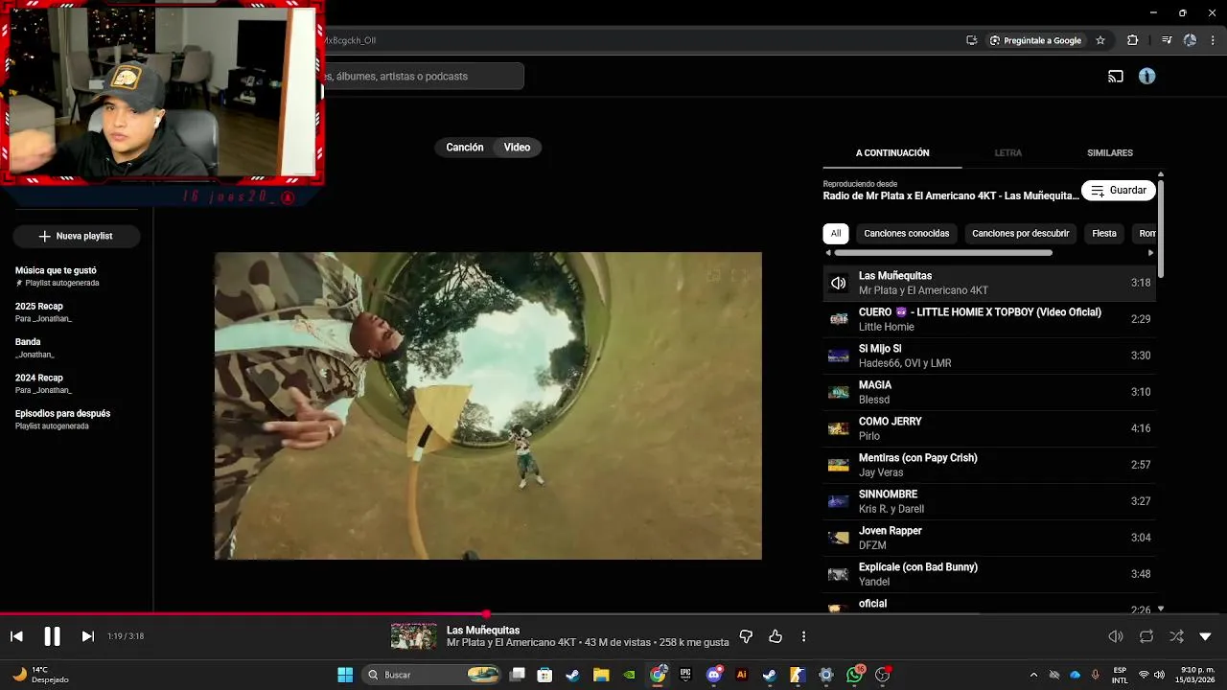Screen dimensions: 1227x690
Task: Open the Chrome profile avatar
Action: tap(1190, 40)
